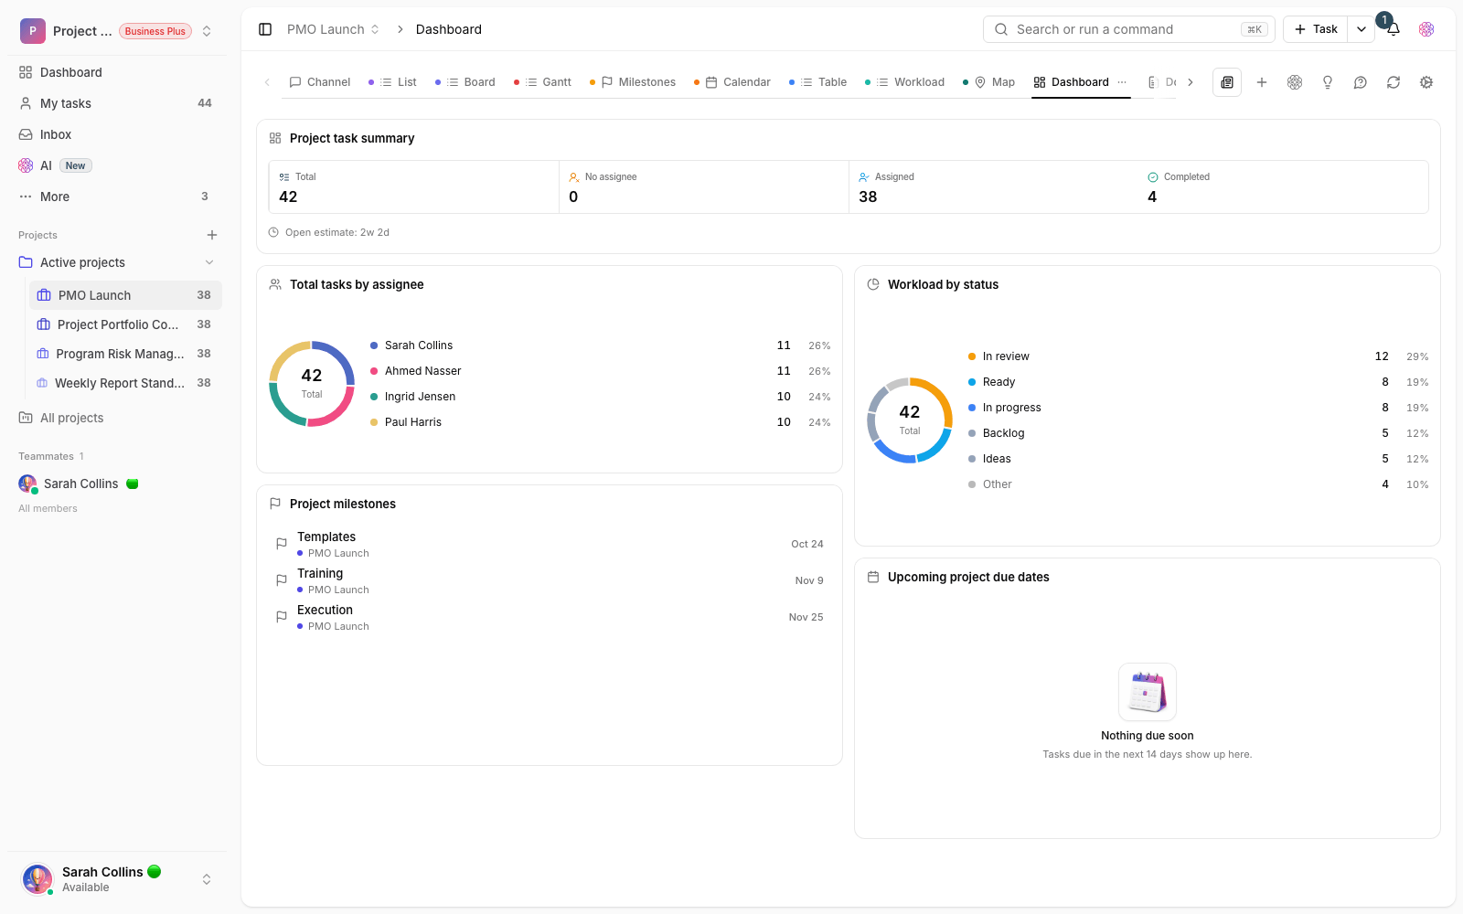1463x914 pixels.
Task: Click the grey AI flower icon in view toolbar
Action: (1295, 82)
